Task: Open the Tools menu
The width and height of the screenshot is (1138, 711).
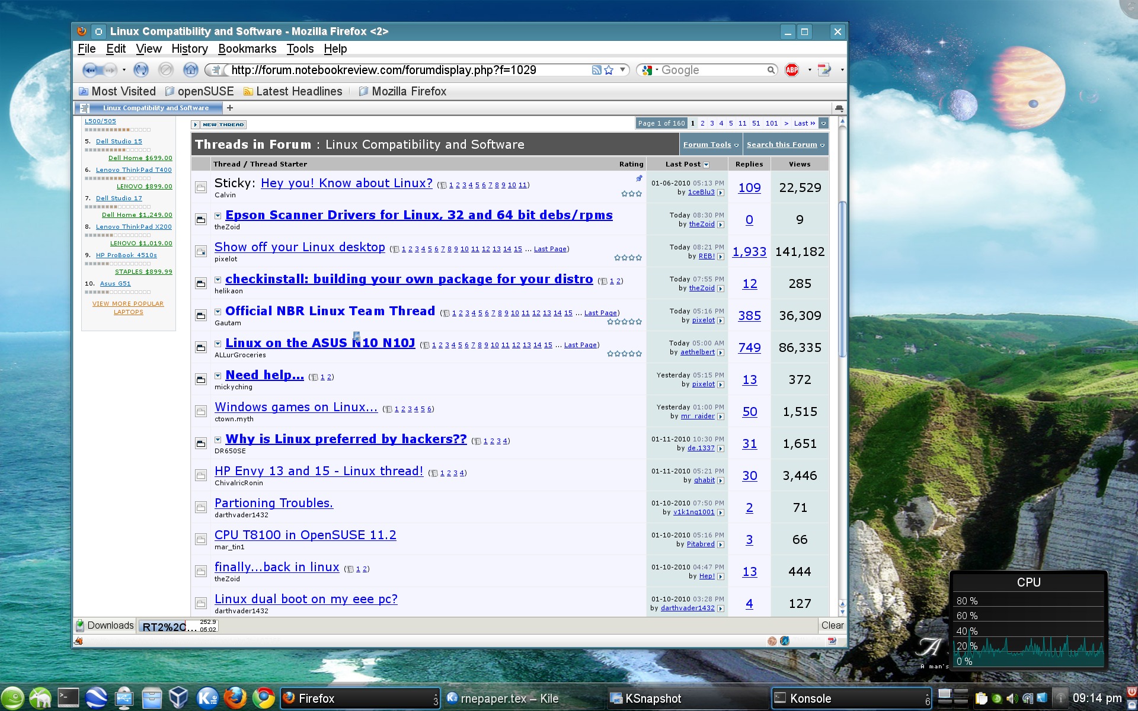Action: pyautogui.click(x=300, y=49)
